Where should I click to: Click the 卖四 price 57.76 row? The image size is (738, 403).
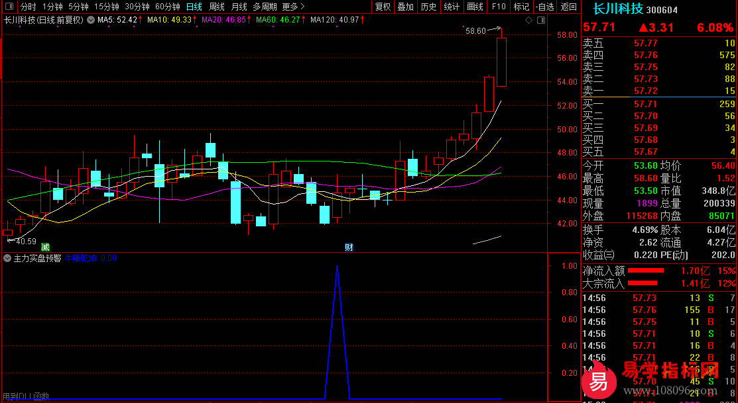pos(659,56)
